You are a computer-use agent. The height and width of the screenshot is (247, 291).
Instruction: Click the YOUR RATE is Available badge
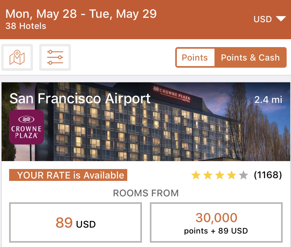tap(68, 175)
